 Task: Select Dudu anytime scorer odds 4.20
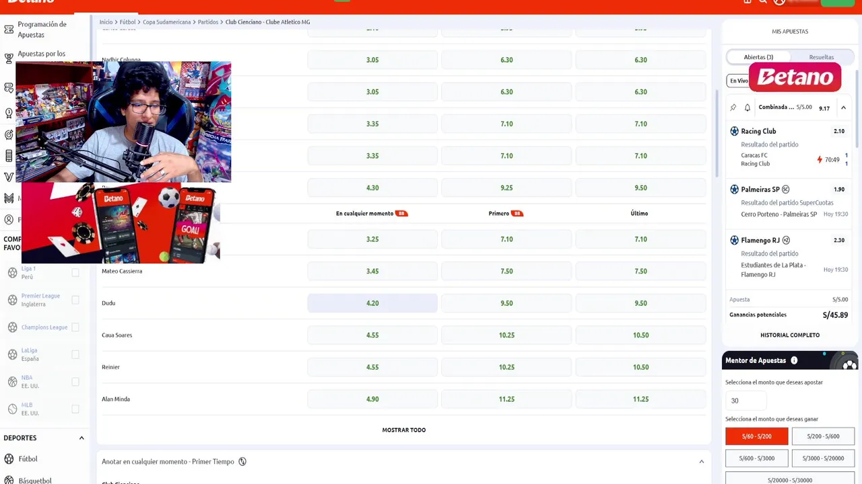point(372,303)
